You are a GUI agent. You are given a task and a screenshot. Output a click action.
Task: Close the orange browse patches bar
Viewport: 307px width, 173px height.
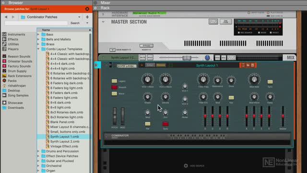pos(87,9)
